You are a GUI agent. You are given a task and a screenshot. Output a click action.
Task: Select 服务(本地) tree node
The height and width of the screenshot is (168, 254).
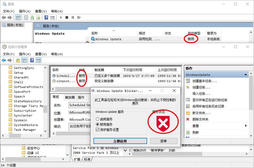[15, 25]
